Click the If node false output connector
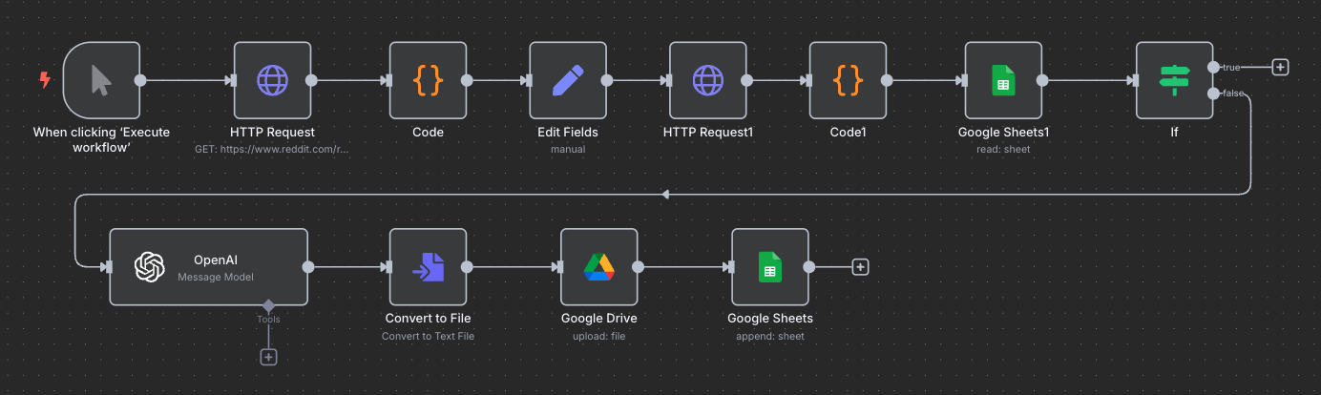Screen dimensions: 1321x395 tap(1213, 93)
